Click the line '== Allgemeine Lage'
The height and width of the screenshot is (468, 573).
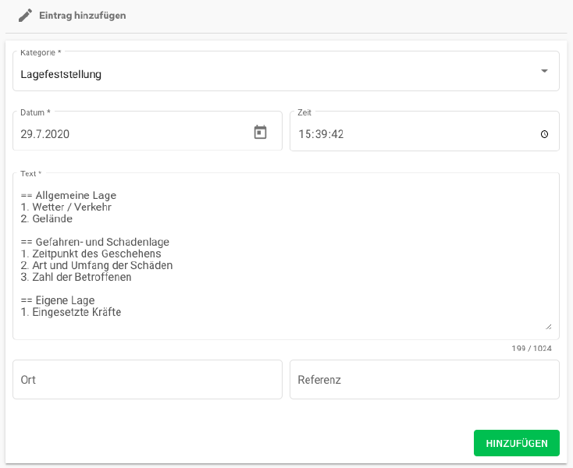[69, 195]
